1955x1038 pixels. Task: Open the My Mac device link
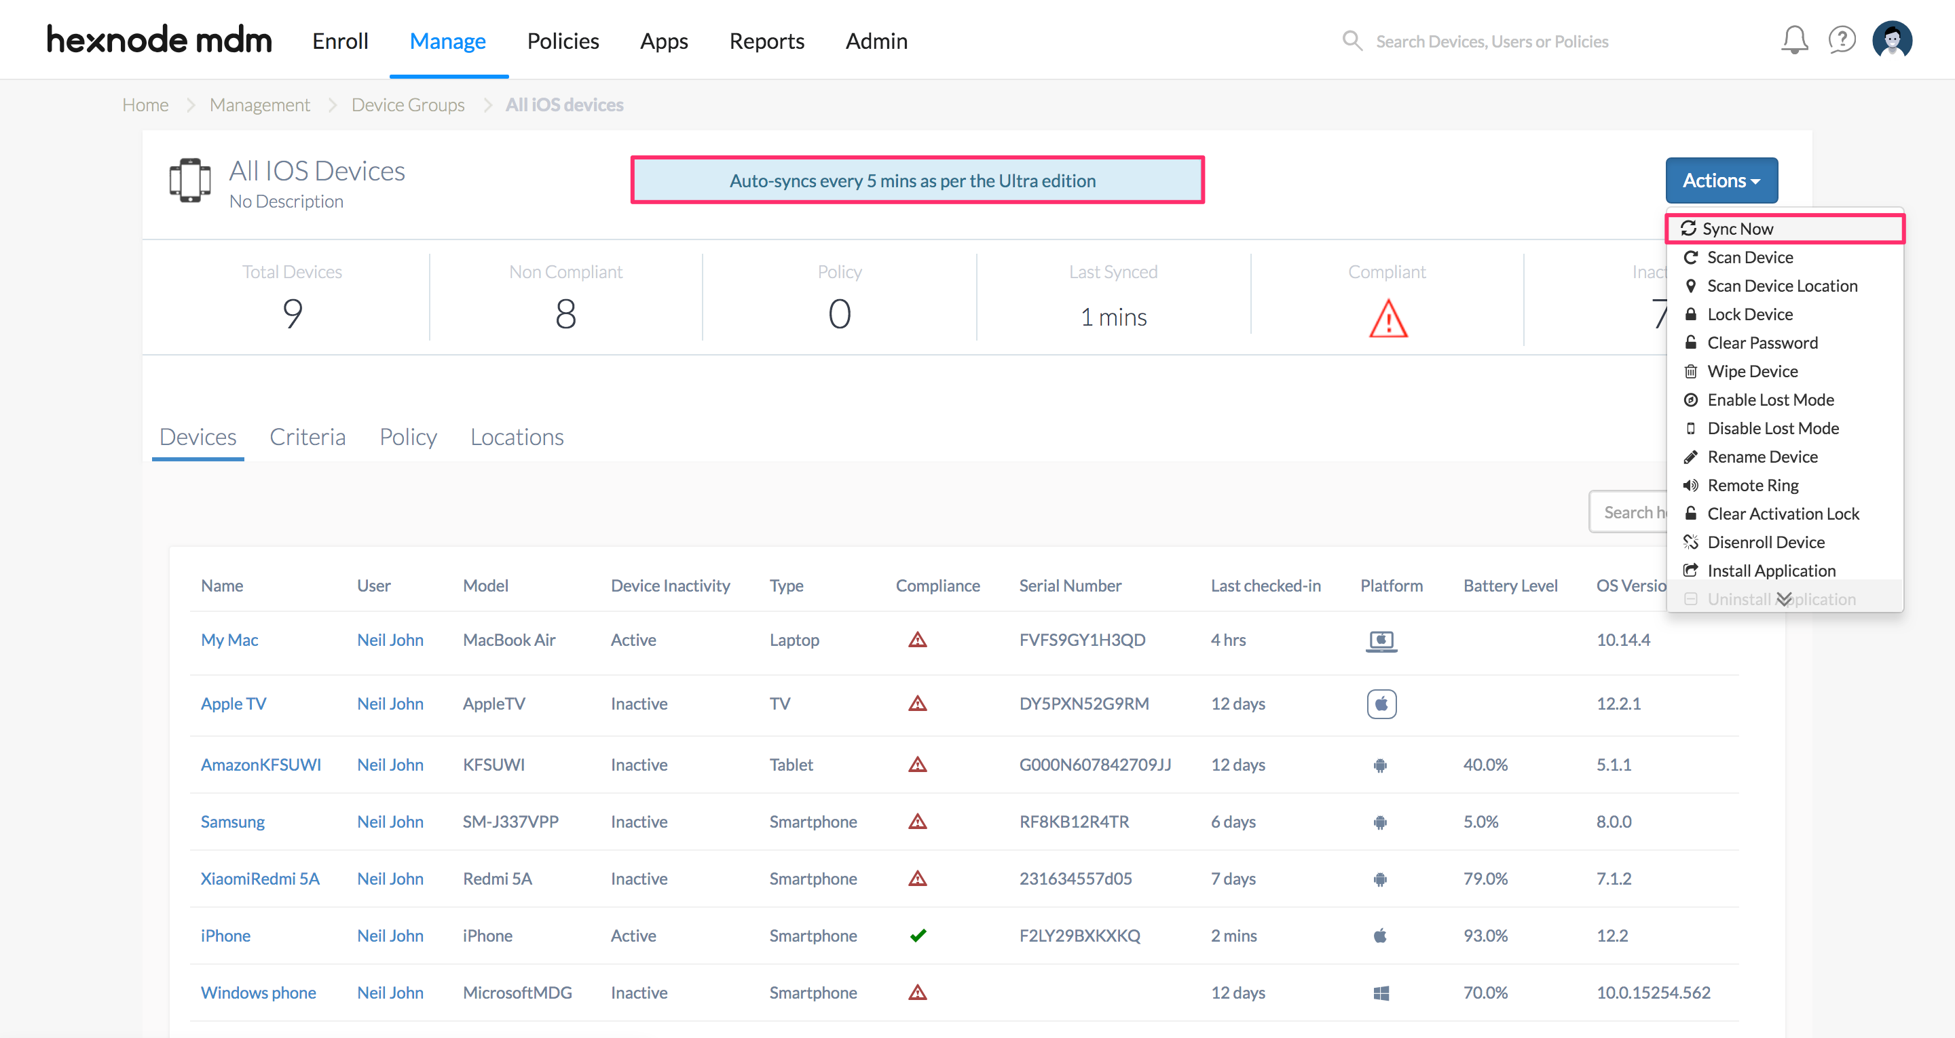click(229, 640)
